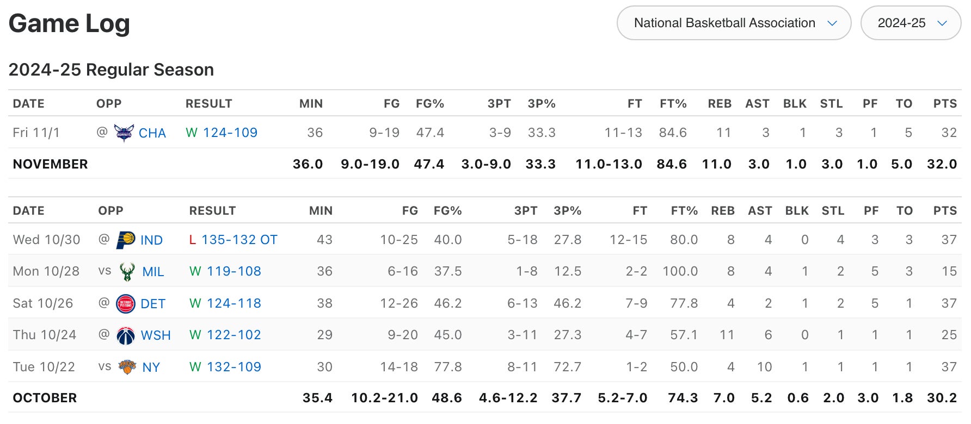The height and width of the screenshot is (424, 971).
Task: Open the DET team link
Action: [x=153, y=304]
